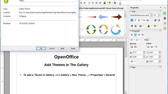The width and height of the screenshot is (168, 94).
Task: Align paragraph left in sidebar
Action: coord(132,35)
